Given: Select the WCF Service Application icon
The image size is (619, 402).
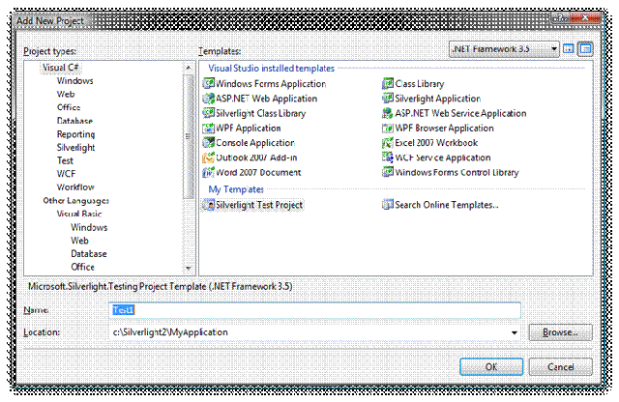Looking at the screenshot, I should (x=388, y=158).
